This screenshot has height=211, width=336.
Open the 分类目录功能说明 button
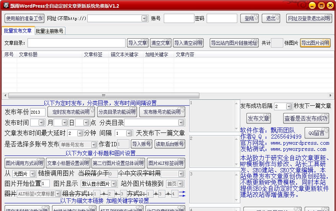pos(117,112)
